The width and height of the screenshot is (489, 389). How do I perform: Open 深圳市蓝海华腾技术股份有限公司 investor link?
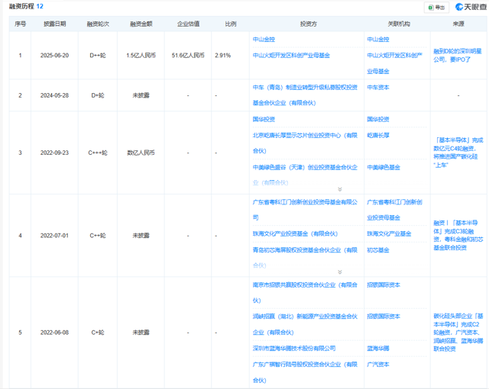click(294, 349)
